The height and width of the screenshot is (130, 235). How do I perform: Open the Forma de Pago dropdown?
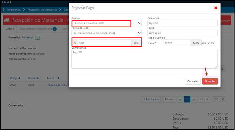(x=107, y=33)
